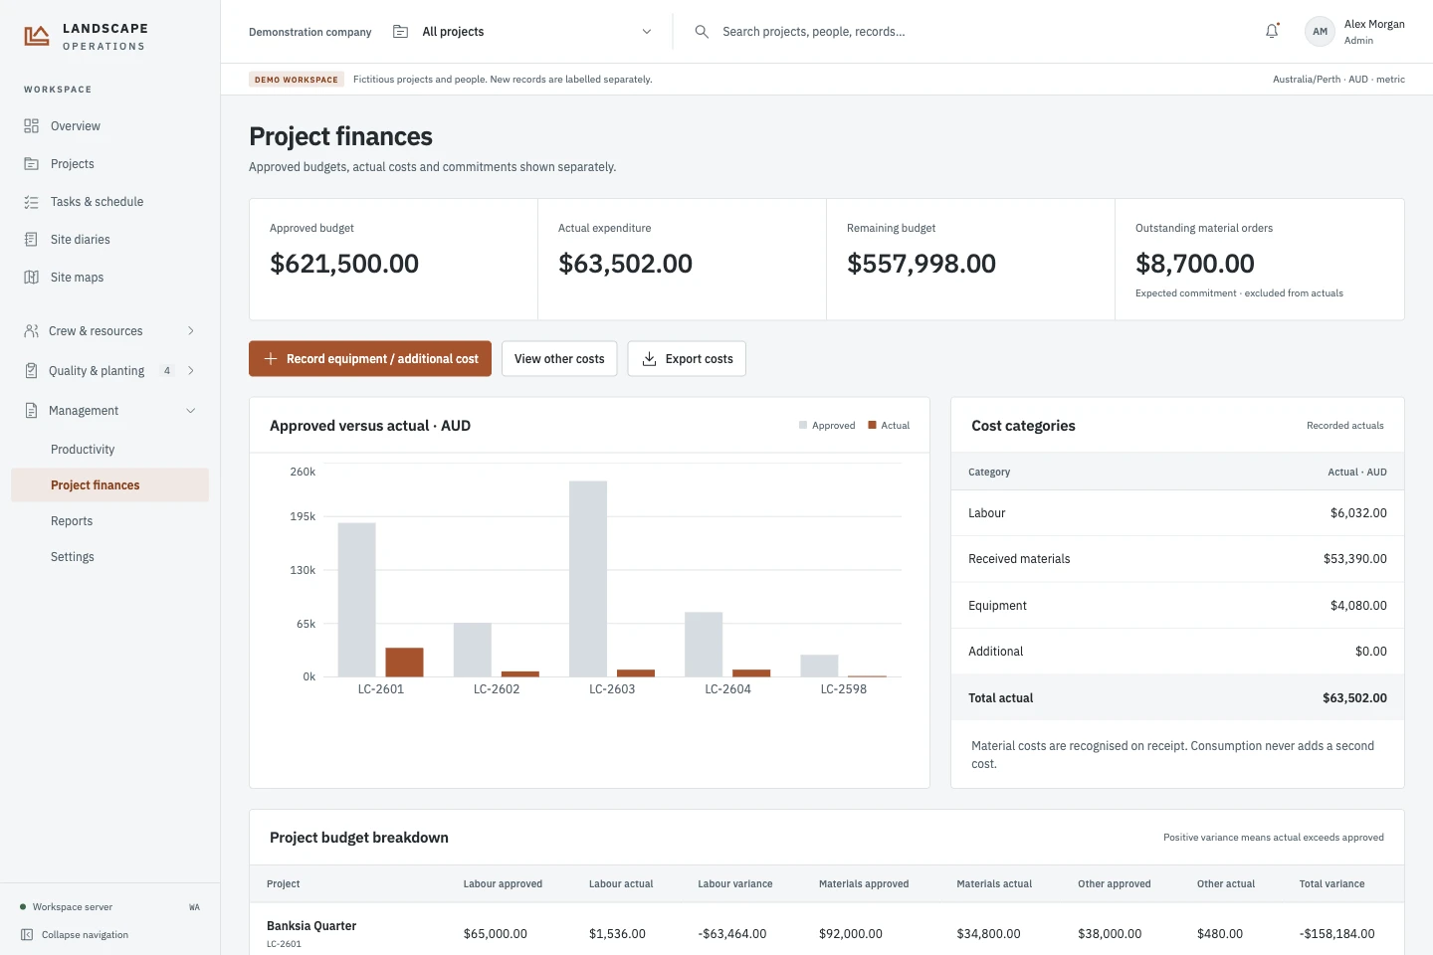Click the Overview dashboard icon
This screenshot has height=955, width=1433.
(31, 126)
